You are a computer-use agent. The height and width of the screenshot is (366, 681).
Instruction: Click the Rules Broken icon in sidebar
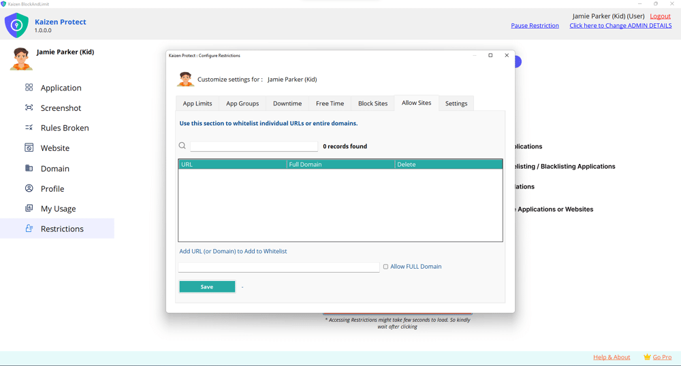click(29, 128)
